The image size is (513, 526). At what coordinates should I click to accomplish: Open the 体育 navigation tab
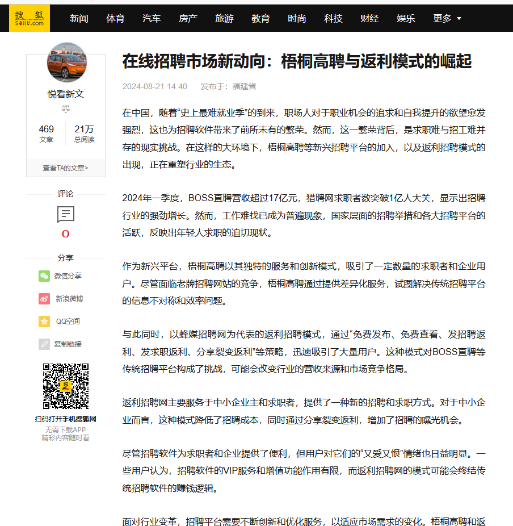tap(115, 18)
